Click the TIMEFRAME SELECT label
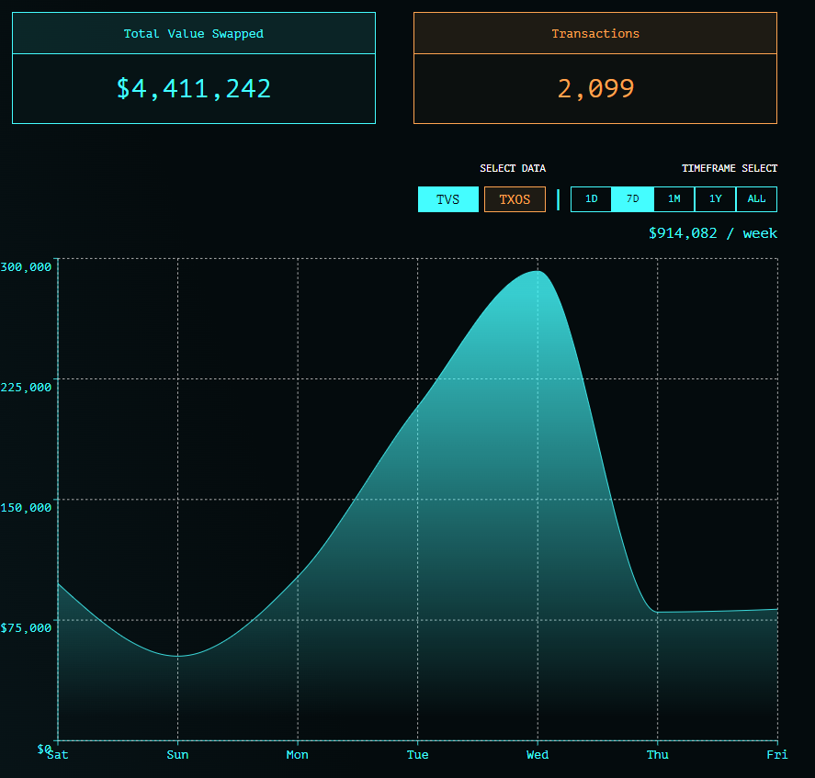 [730, 168]
